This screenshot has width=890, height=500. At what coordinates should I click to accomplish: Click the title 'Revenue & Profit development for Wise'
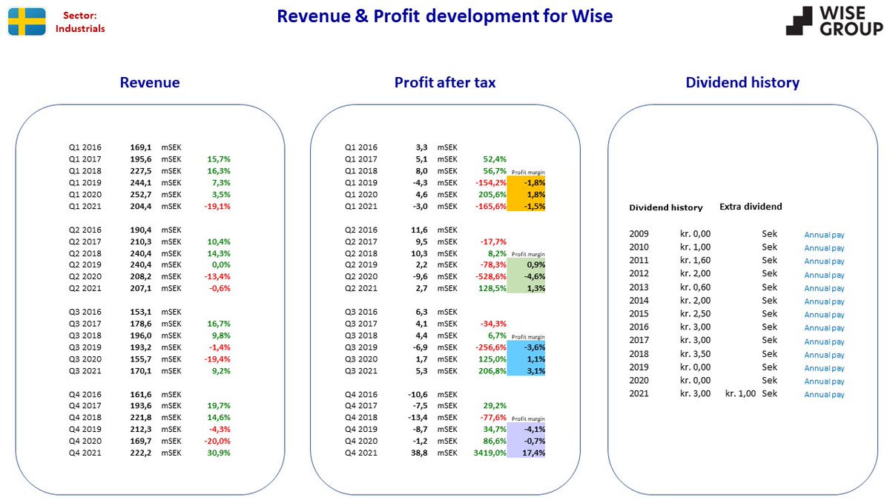(445, 16)
